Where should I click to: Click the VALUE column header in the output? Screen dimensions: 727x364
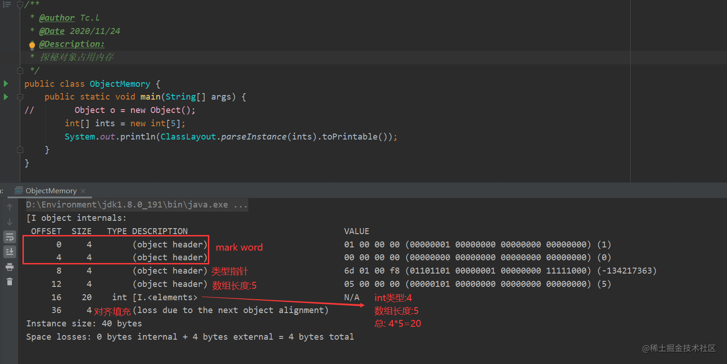click(x=357, y=231)
